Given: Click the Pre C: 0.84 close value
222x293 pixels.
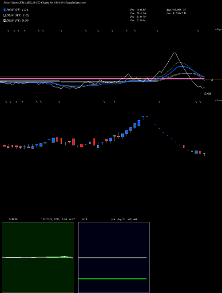Looking at the screenshot, I should point(138,20).
